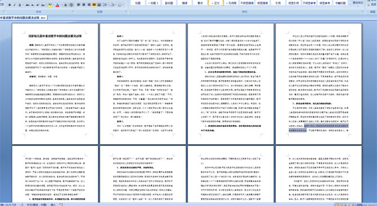Align text right
This screenshot has width=377, height=206.
[x=89, y=5]
